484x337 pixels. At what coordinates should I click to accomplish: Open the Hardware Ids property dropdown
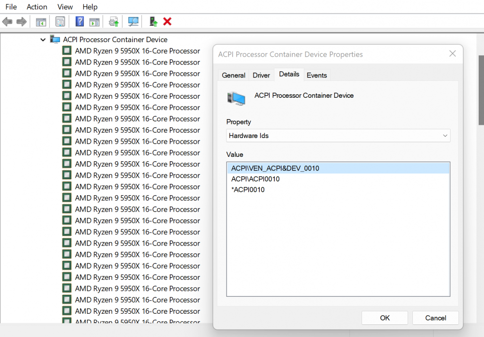[338, 136]
